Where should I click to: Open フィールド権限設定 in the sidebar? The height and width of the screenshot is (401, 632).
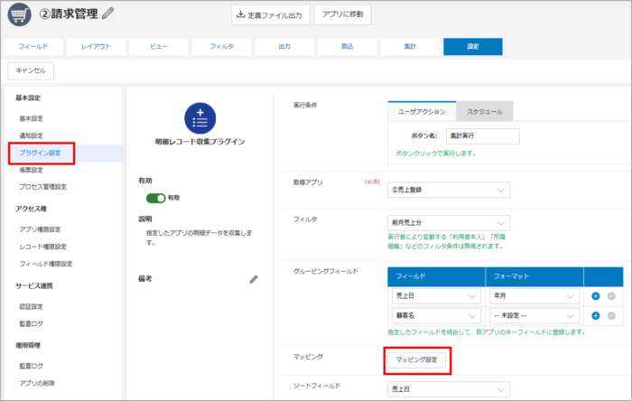[x=46, y=264]
